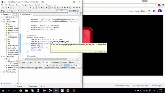Click Remove All Terminated Launches icon
Image resolution: width=165 pixels, height=93 pixels.
[53, 65]
